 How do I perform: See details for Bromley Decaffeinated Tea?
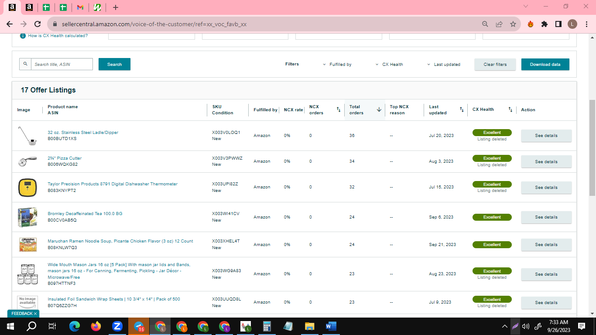(546, 217)
